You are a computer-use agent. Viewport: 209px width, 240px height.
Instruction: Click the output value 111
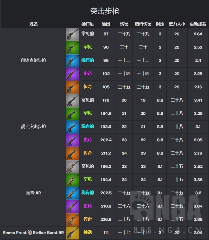point(106,233)
